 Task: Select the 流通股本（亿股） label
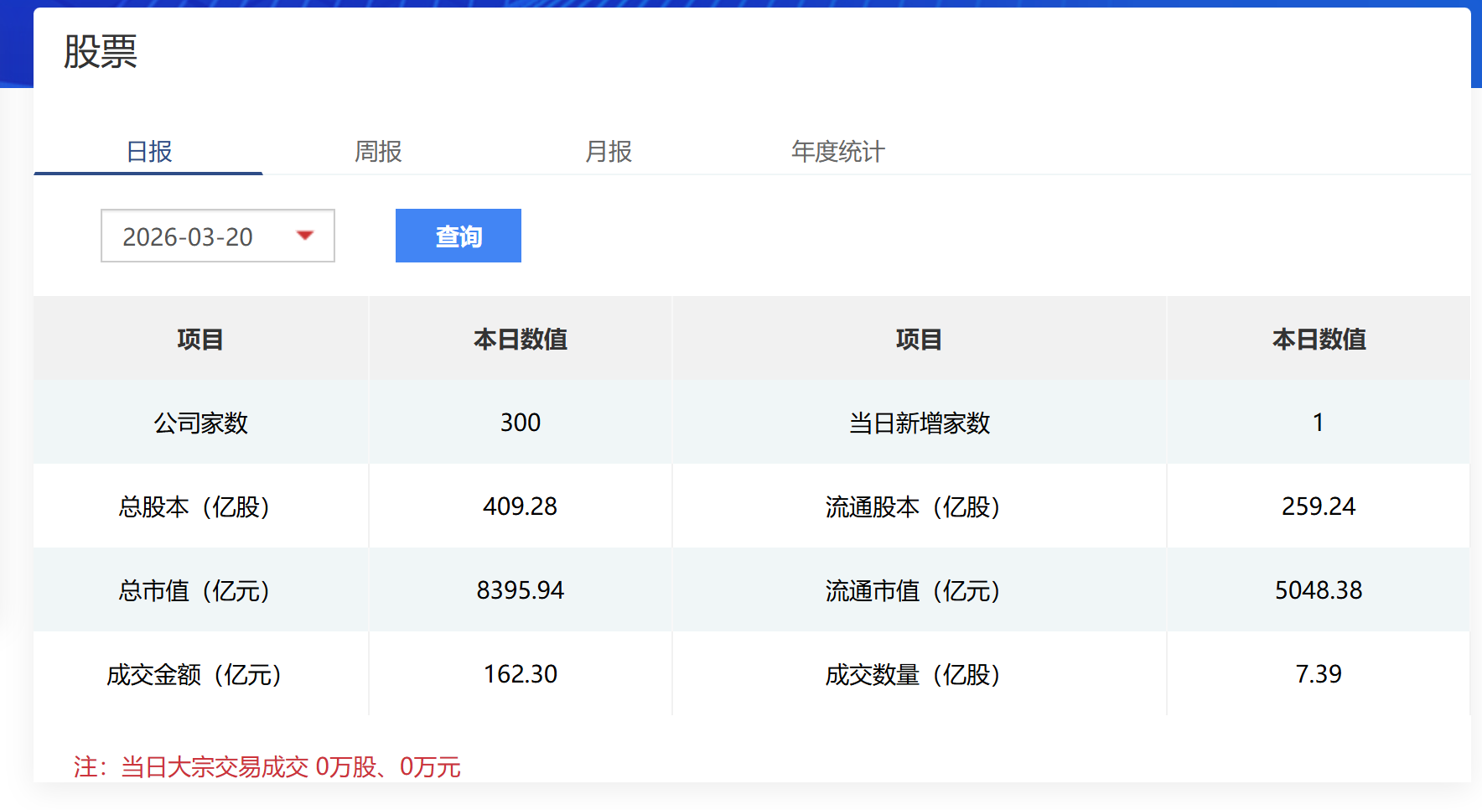point(913,506)
